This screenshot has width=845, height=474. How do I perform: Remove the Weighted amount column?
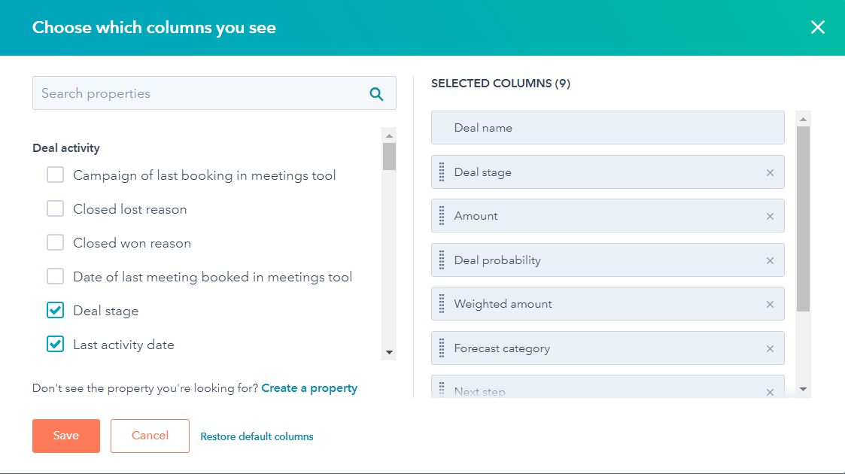click(770, 304)
